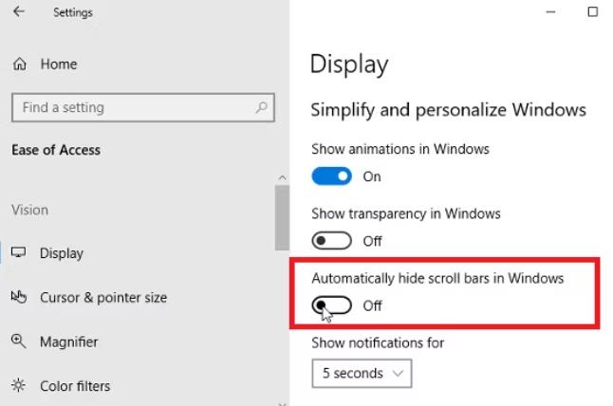This screenshot has height=406, width=613.
Task: Click the sidebar vertical scrollbar thumb
Action: point(282,217)
